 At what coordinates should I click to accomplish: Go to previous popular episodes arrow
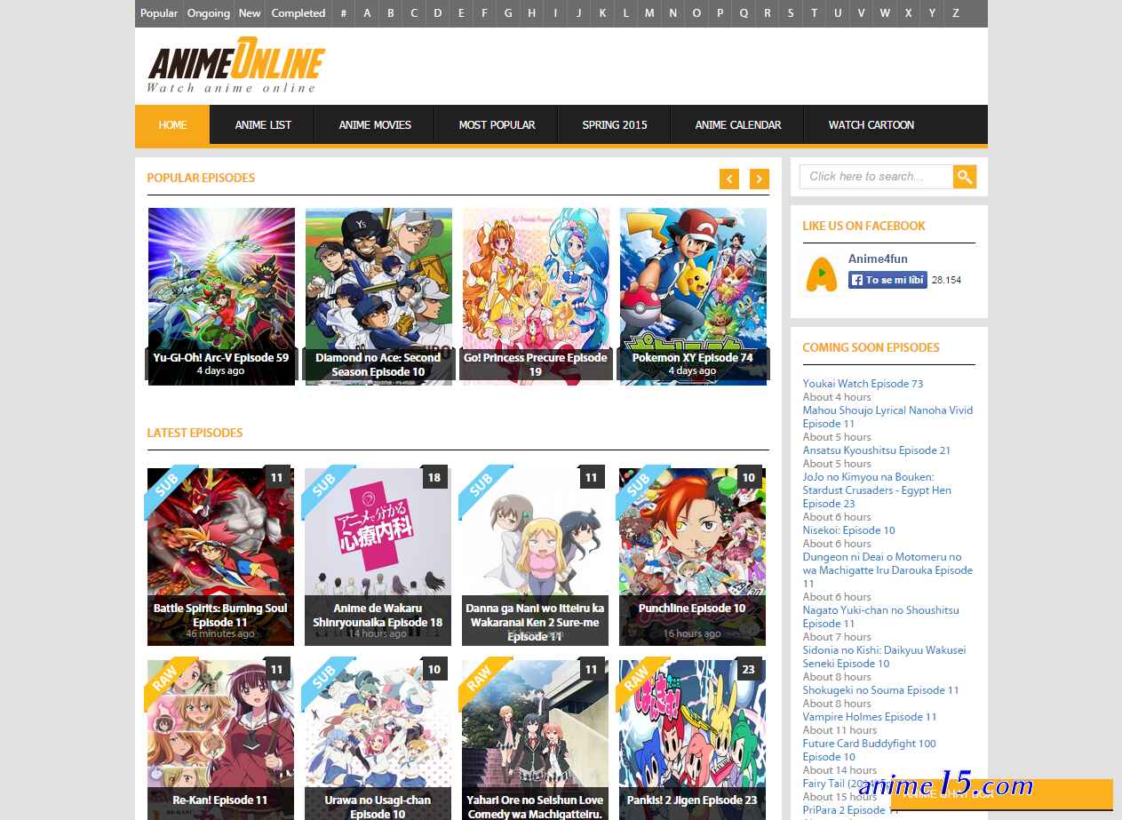coord(729,179)
